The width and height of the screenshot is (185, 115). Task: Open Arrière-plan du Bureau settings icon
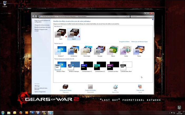(65, 87)
